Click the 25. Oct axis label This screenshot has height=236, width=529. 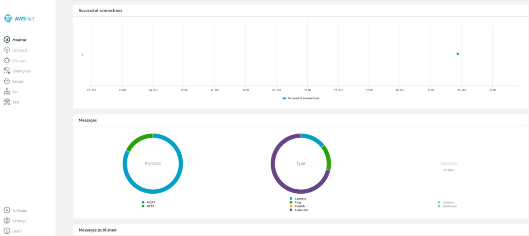pyautogui.click(x=215, y=90)
